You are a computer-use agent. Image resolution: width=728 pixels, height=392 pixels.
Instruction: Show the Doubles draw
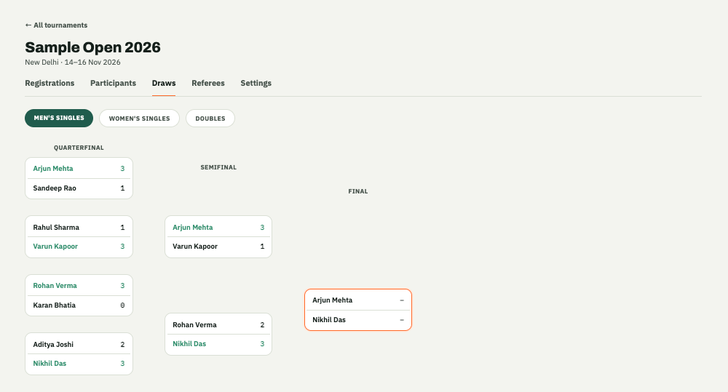pos(210,119)
